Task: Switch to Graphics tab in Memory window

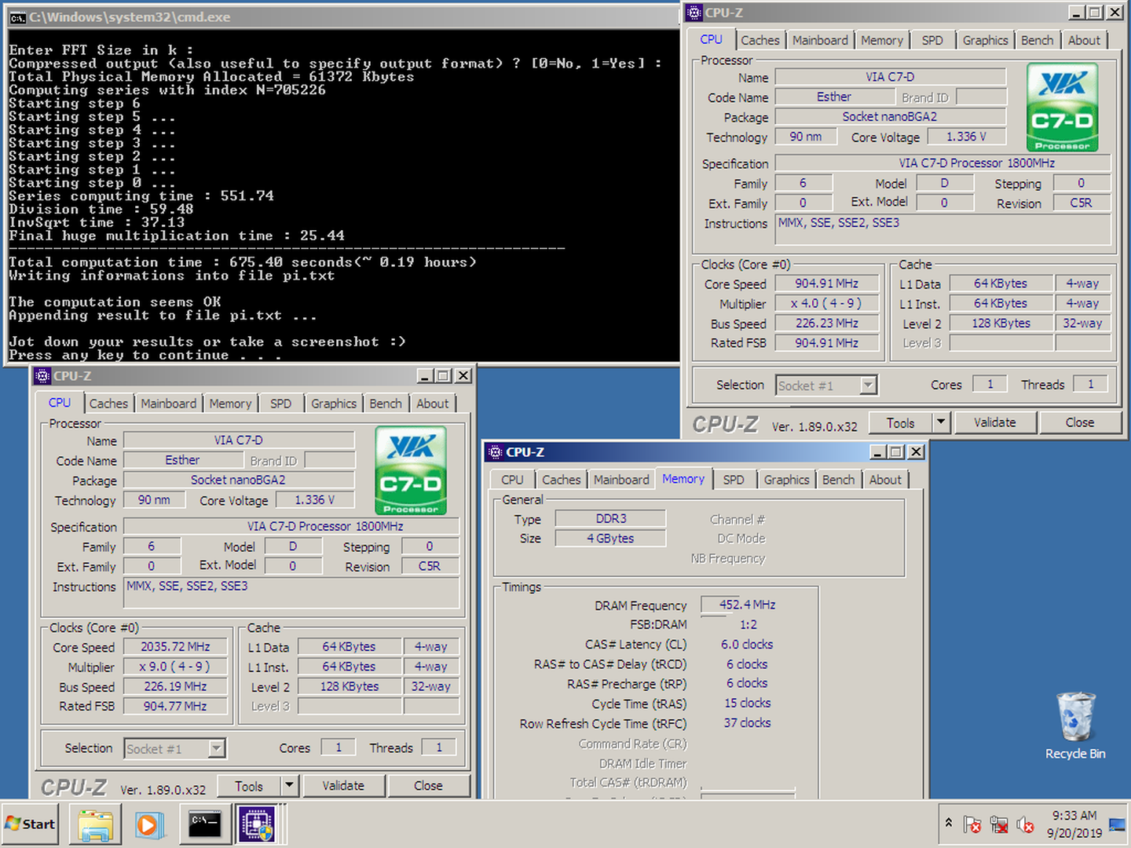Action: 786,480
